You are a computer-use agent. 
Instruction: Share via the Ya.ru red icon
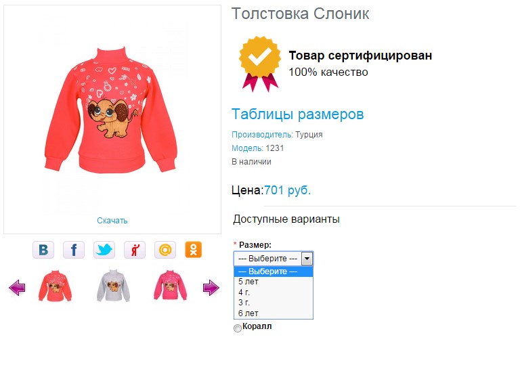[135, 250]
